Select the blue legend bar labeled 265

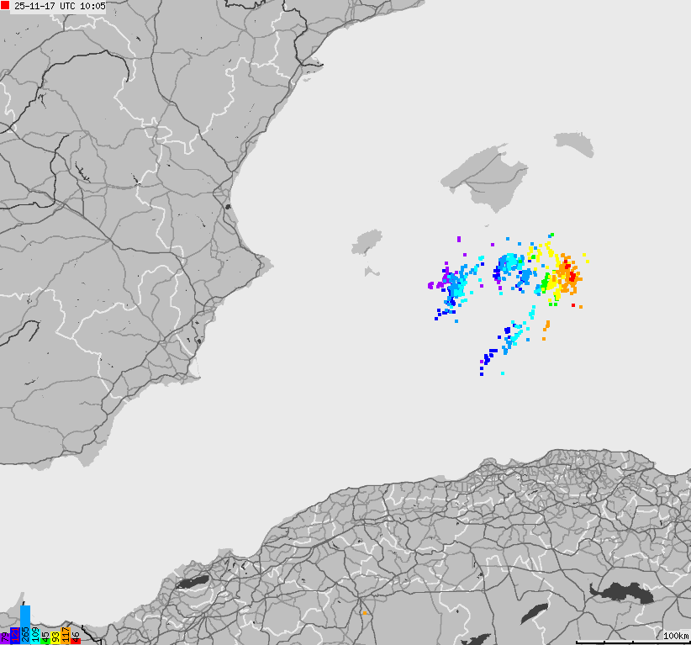(x=25, y=626)
